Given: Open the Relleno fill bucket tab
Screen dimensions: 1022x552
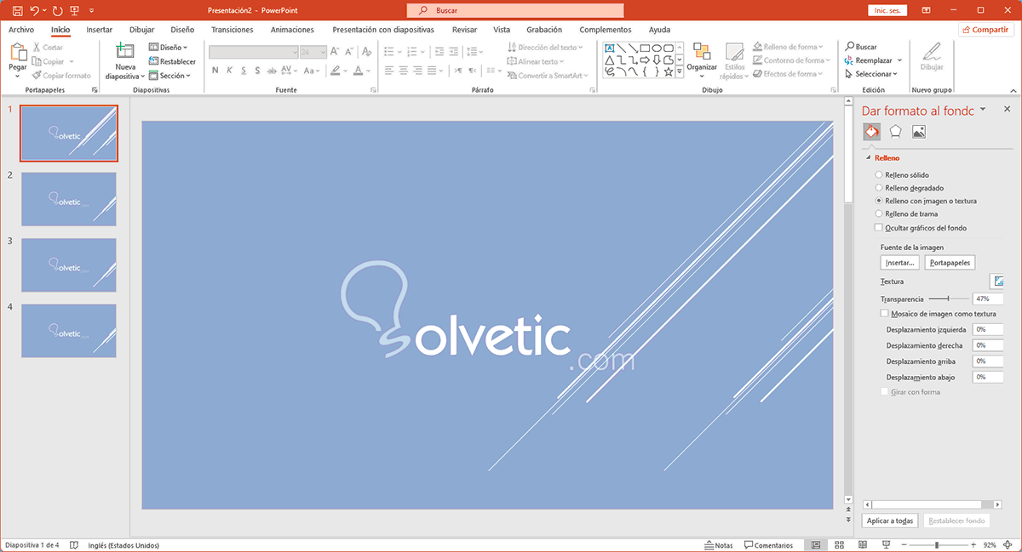Looking at the screenshot, I should tap(871, 132).
